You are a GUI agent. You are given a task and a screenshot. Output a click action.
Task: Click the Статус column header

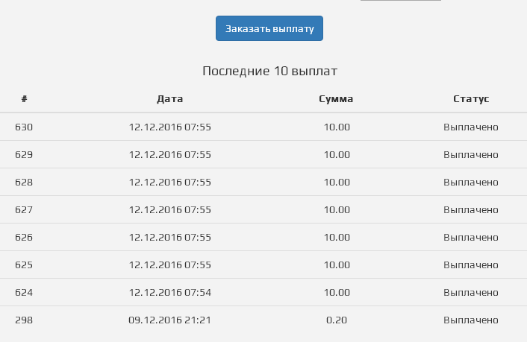point(471,98)
